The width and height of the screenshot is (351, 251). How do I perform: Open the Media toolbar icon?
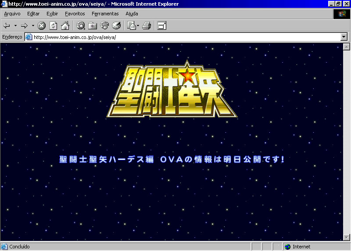(104, 25)
